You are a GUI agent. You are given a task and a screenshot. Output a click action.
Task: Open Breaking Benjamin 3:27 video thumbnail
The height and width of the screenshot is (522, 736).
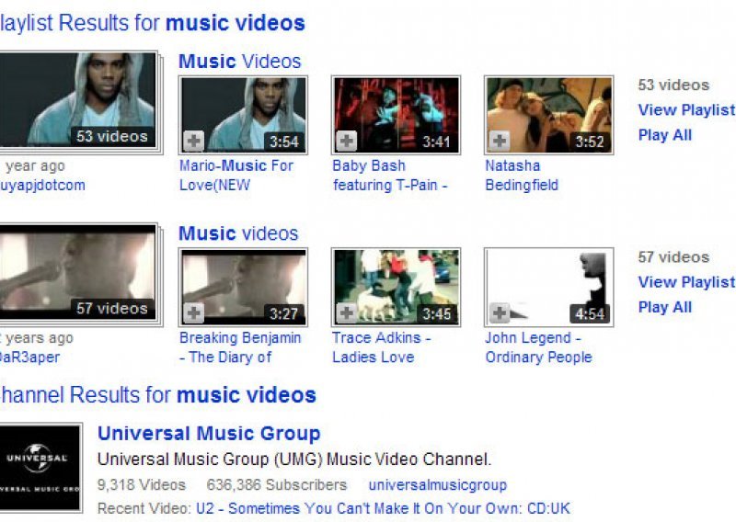(x=243, y=287)
